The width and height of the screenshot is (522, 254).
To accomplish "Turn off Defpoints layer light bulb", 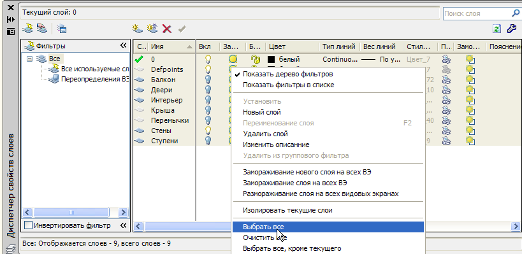I will point(208,69).
